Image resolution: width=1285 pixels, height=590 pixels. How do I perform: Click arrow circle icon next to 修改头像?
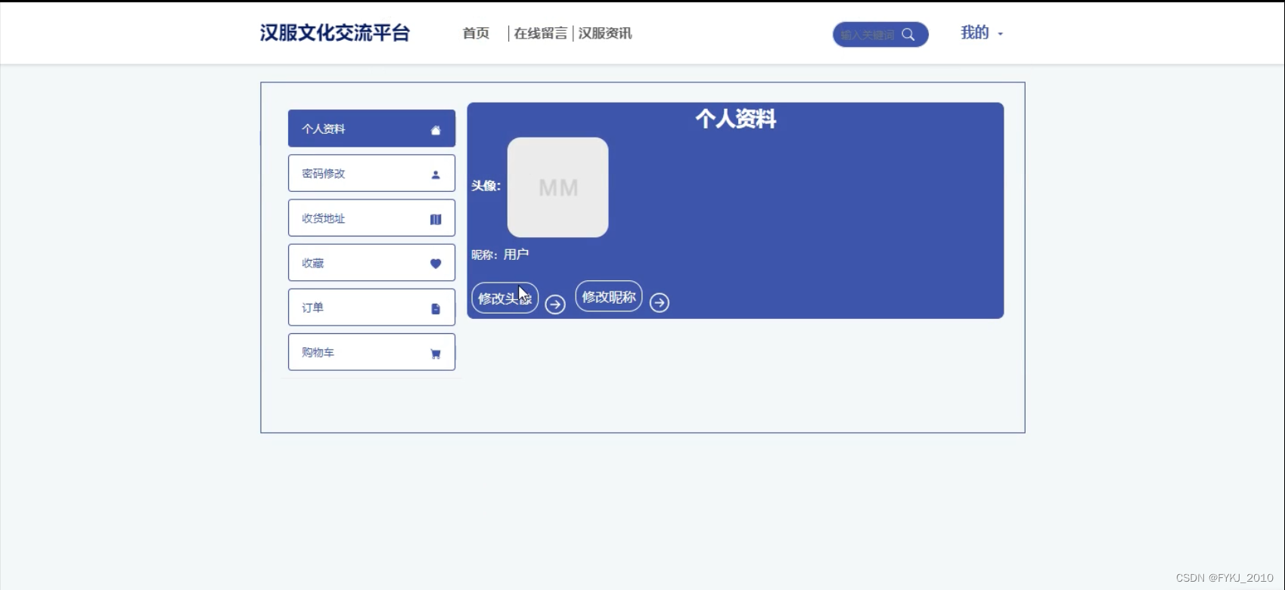[555, 304]
